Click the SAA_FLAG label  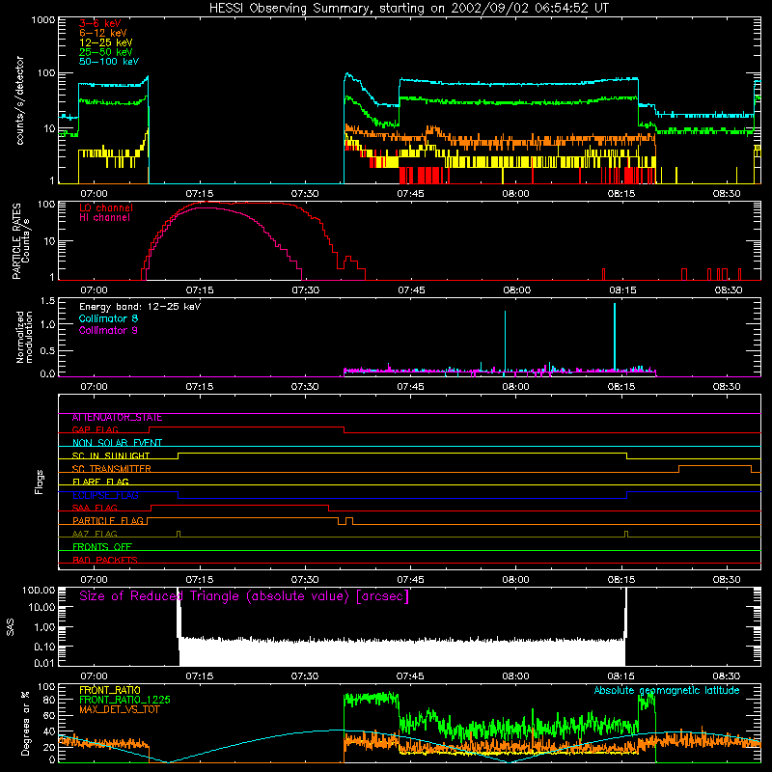[95, 508]
